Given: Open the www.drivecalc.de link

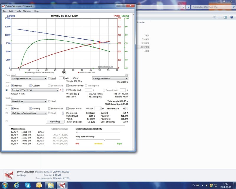Looking at the screenshot, I should [106, 66].
